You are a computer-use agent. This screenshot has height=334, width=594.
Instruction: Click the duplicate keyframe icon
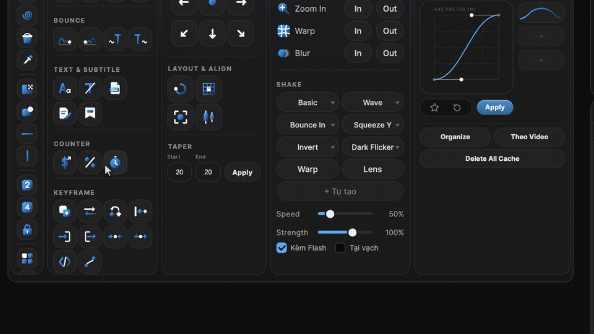[x=65, y=212]
